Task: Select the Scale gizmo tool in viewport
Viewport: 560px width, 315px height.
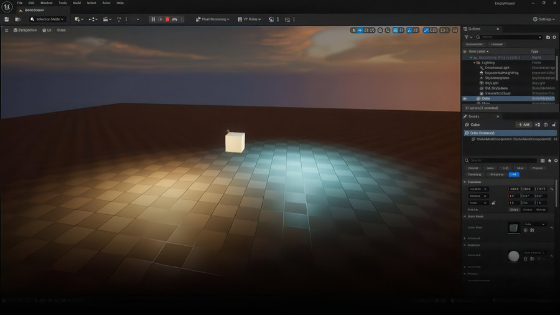Action: coord(372,31)
